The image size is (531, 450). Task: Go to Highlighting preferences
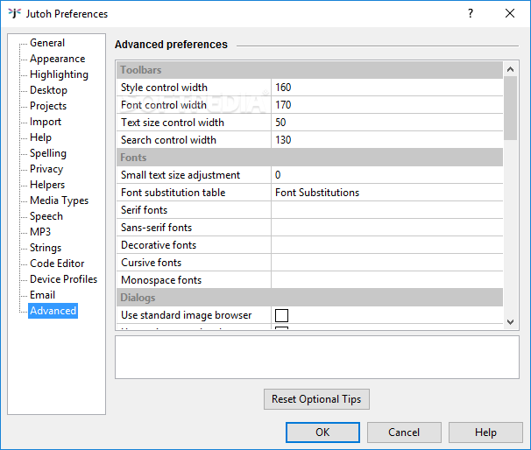pos(59,74)
